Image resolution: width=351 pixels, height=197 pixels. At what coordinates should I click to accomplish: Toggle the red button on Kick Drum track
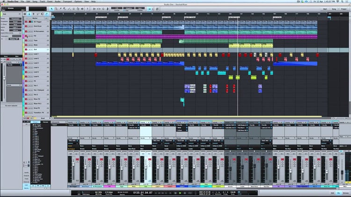[x=26, y=26]
